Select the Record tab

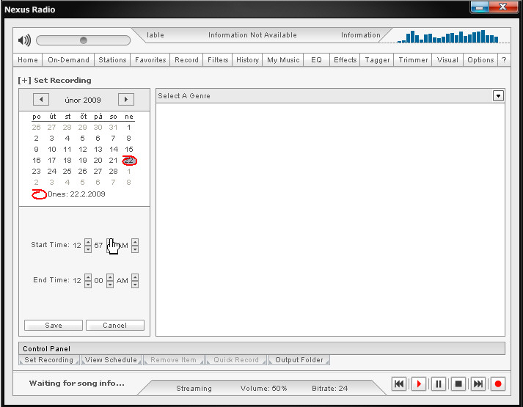(186, 60)
